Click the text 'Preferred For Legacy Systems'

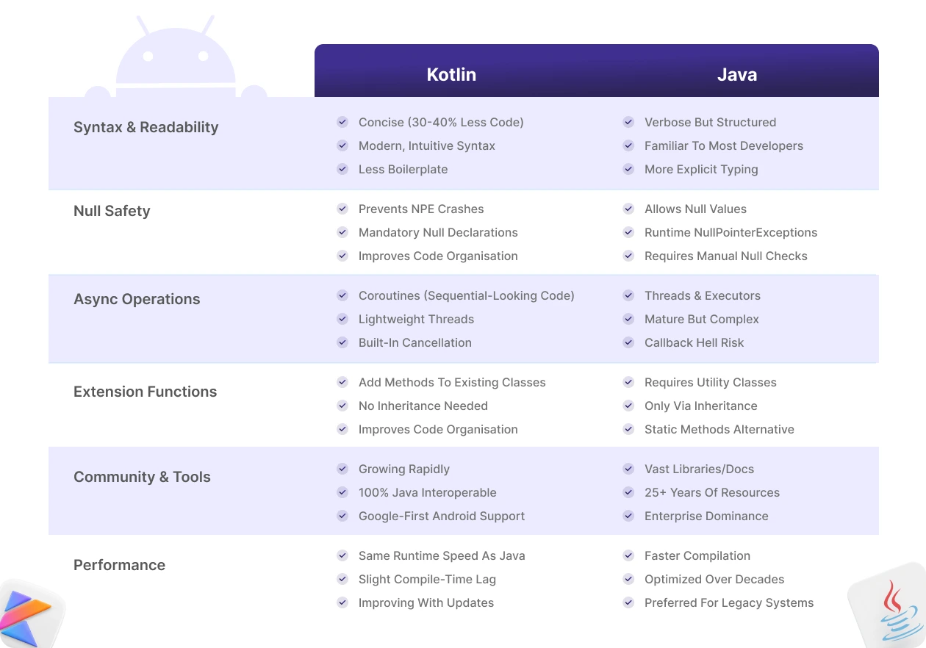pyautogui.click(x=729, y=602)
